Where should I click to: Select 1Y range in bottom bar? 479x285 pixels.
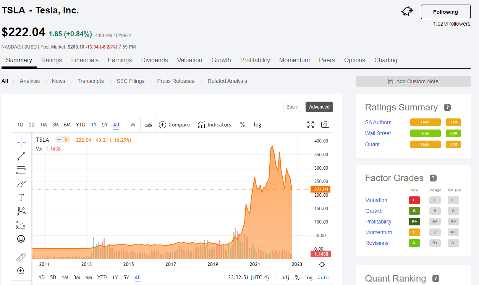point(115,278)
